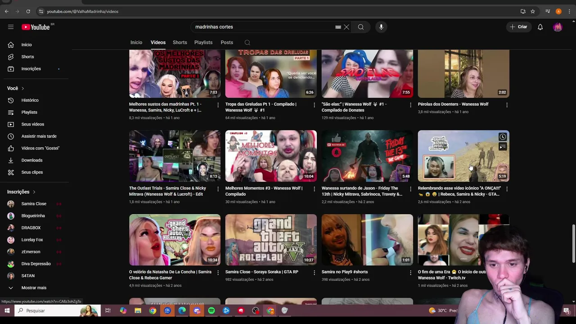The height and width of the screenshot is (324, 576).
Task: Add A ONÇA video to queue icon
Action: [x=503, y=147]
